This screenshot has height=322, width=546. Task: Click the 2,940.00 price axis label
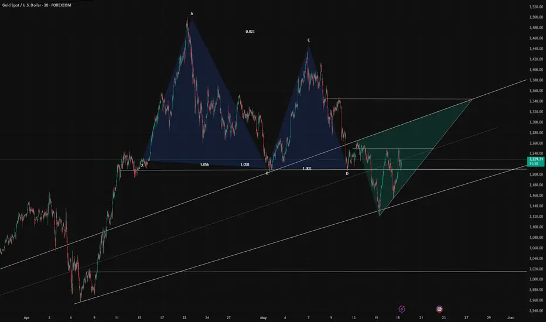coord(536,311)
